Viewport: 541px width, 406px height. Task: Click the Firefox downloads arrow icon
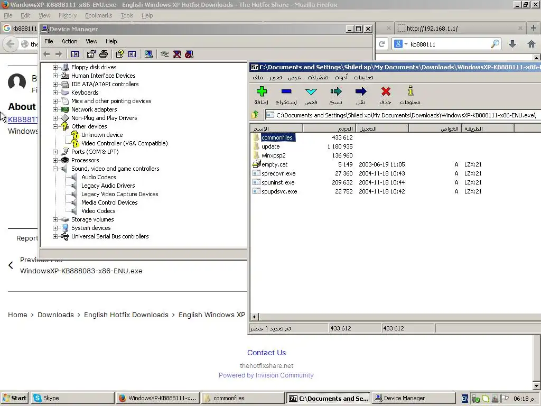(x=512, y=44)
